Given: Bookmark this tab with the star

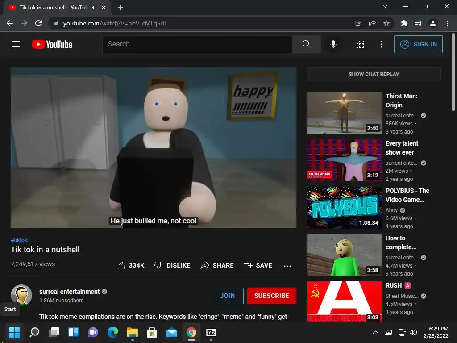Looking at the screenshot, I should click(386, 23).
